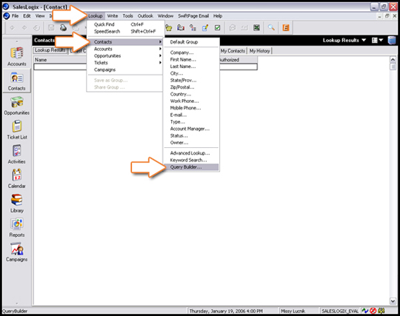This screenshot has height=316, width=400.
Task: Open the SwiftPage Email menu
Action: pos(193,16)
